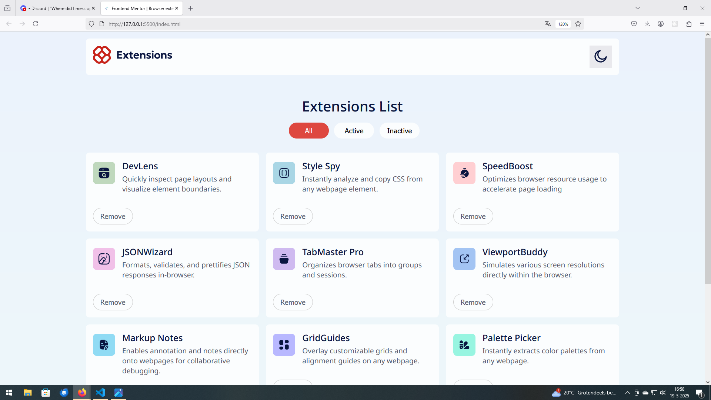Click the Style Spy extension icon
The width and height of the screenshot is (711, 400).
284,173
